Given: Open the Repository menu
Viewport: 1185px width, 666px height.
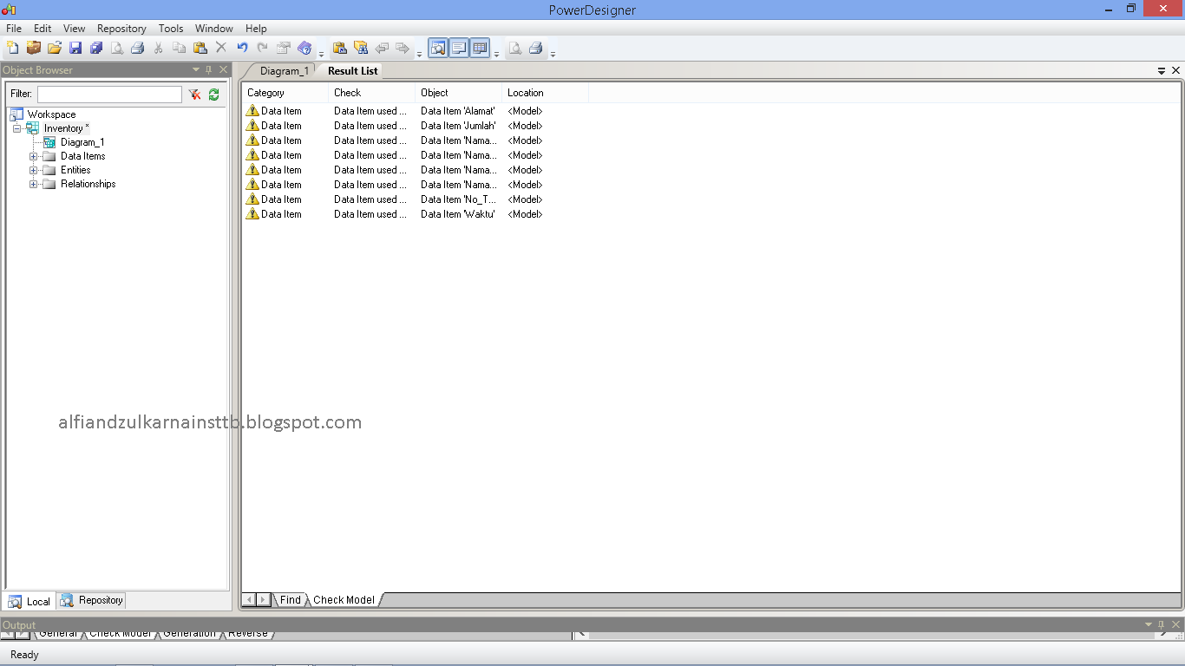Looking at the screenshot, I should pos(121,28).
